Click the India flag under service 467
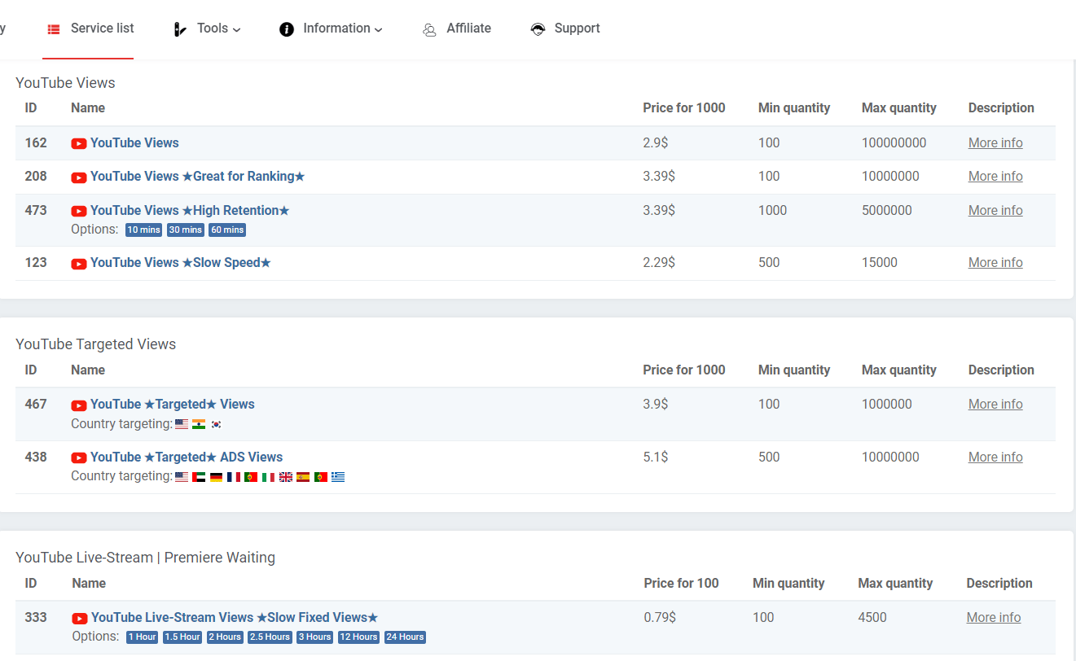This screenshot has height=661, width=1076. point(199,424)
